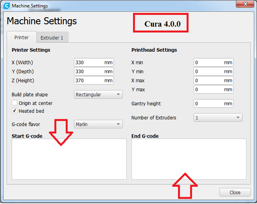The image size is (257, 204).
Task: Open the Extruder 1 tab
Action: [52, 38]
